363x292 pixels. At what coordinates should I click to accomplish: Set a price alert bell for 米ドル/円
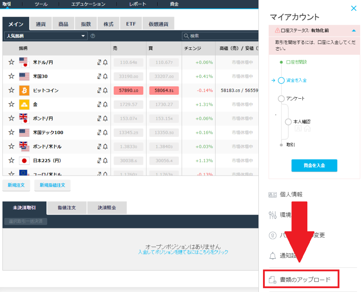pos(105,62)
